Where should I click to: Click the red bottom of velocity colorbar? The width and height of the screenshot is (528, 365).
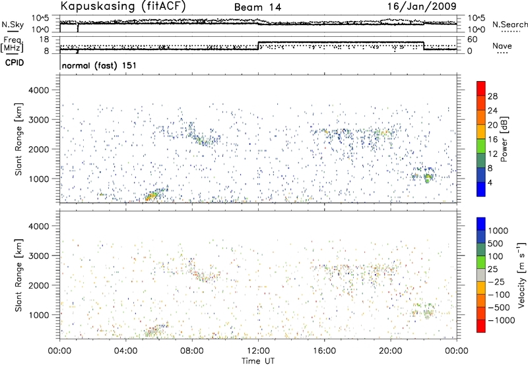coord(481,326)
